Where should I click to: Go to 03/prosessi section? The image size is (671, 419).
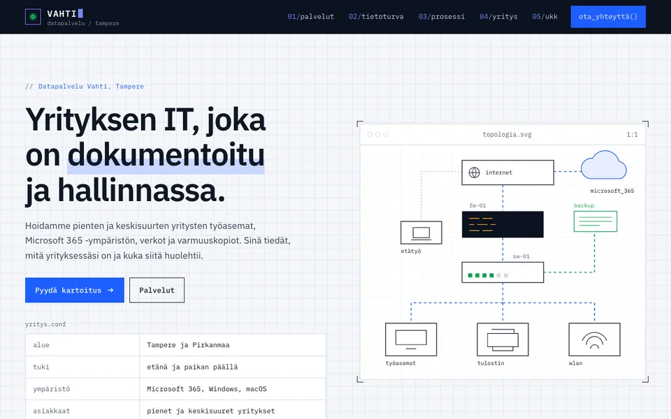point(441,17)
